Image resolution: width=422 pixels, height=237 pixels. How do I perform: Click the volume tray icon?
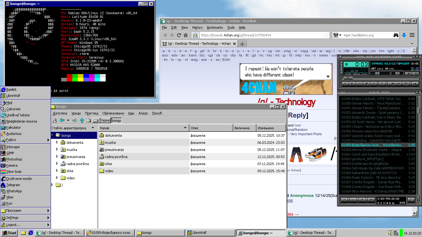[390, 233]
